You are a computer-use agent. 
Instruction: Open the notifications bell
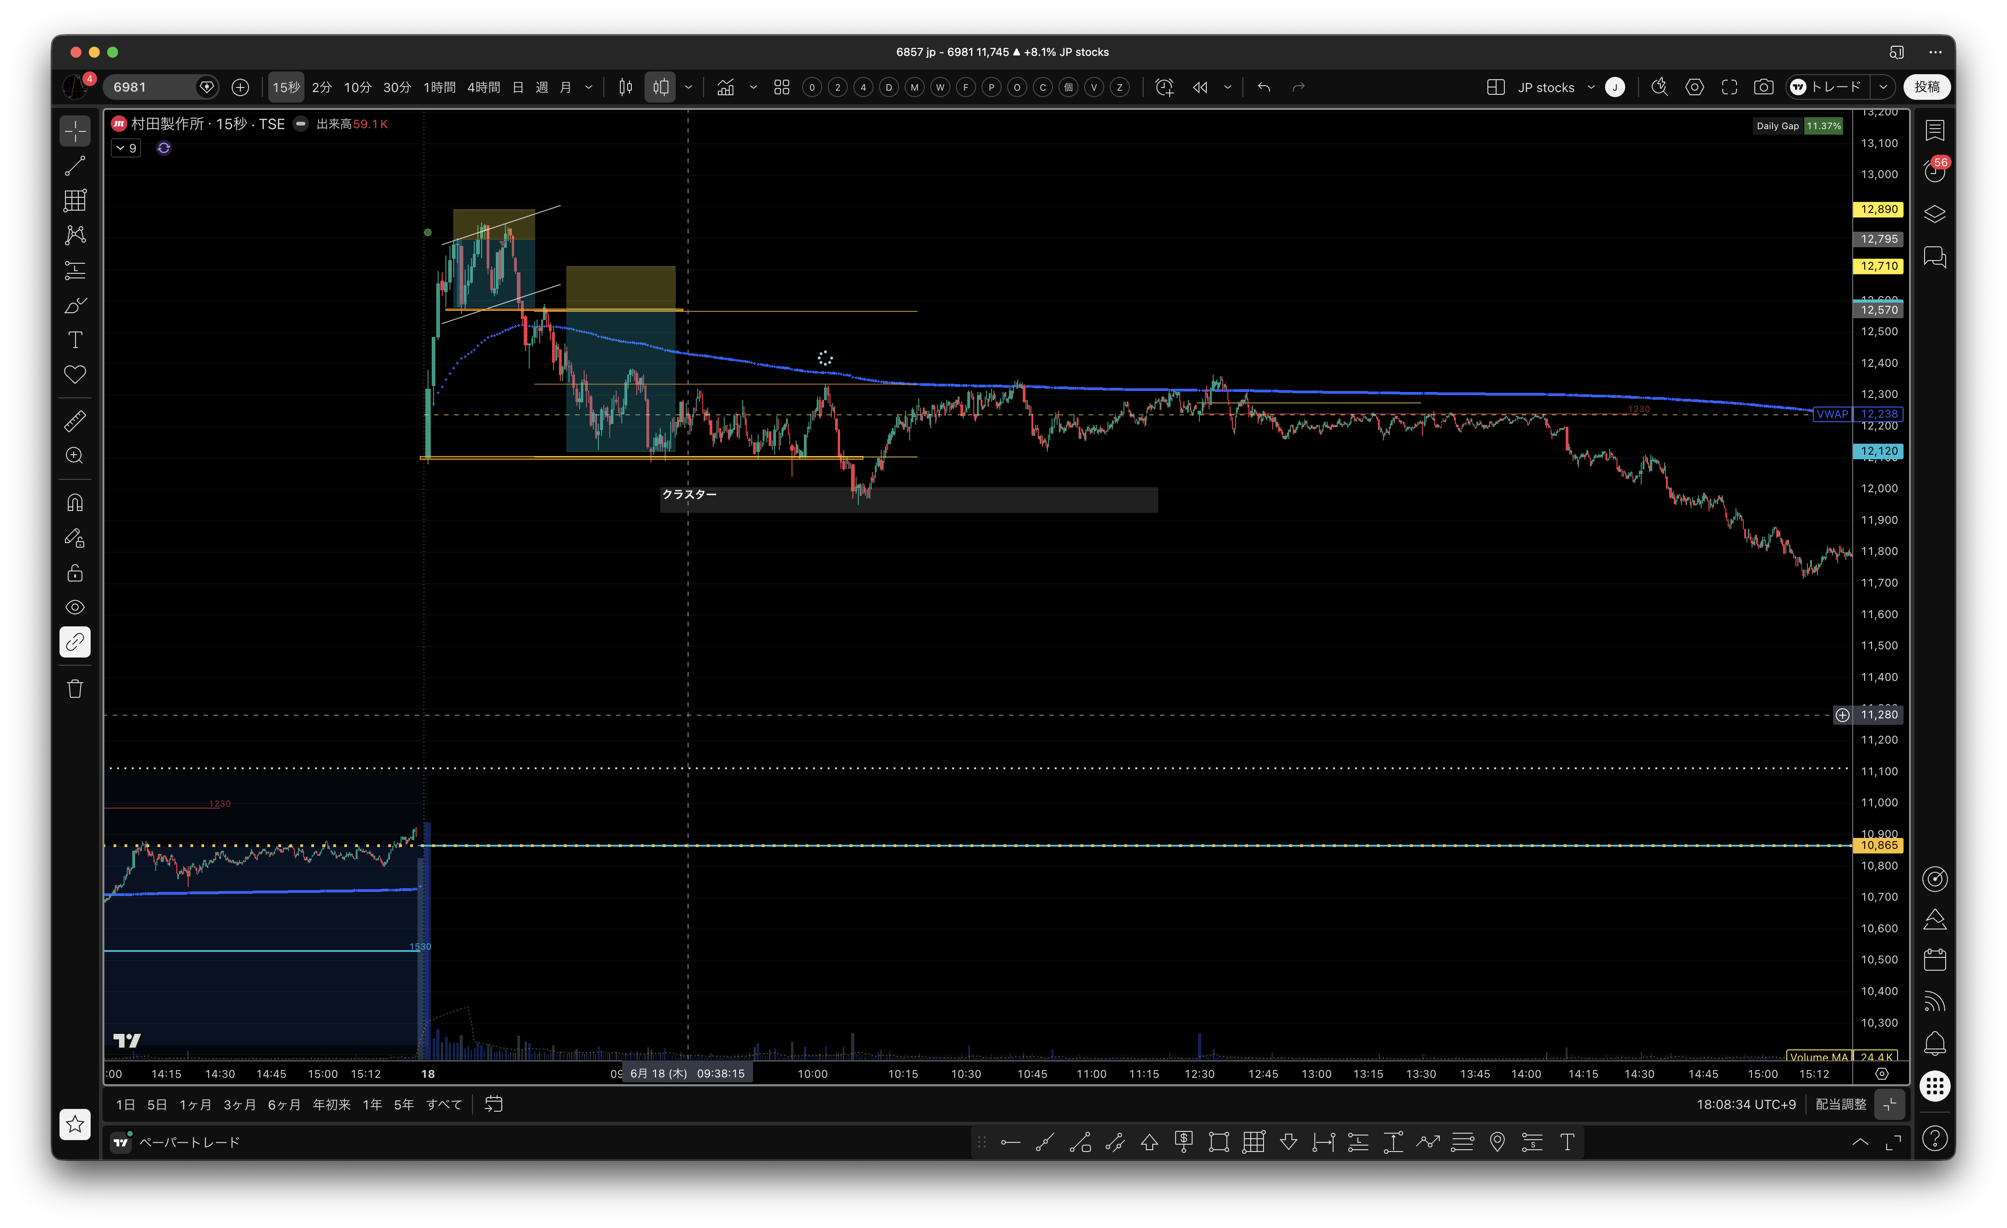click(x=1935, y=1044)
